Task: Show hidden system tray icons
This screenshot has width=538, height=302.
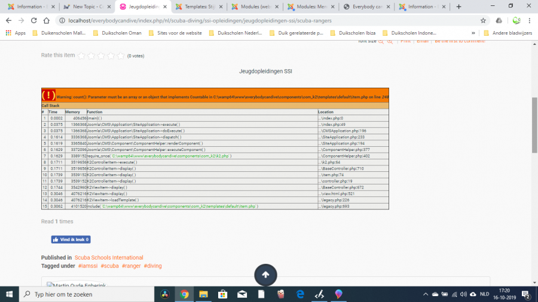Action: pos(426,294)
